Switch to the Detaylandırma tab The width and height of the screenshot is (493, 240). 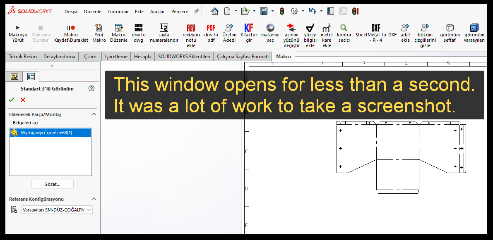[x=59, y=57]
